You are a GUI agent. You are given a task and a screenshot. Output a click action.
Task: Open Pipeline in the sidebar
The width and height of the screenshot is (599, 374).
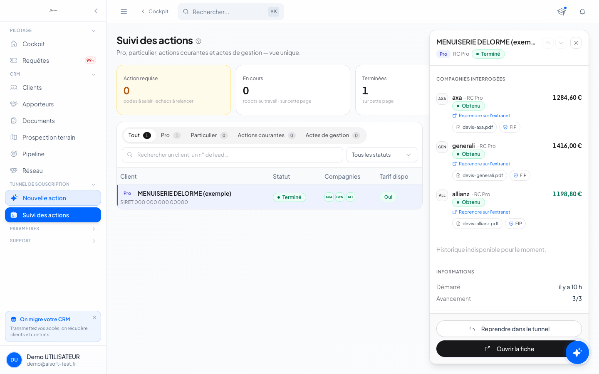pyautogui.click(x=53, y=154)
